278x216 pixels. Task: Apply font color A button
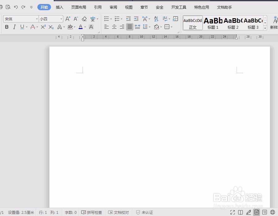pyautogui.click(x=81, y=27)
